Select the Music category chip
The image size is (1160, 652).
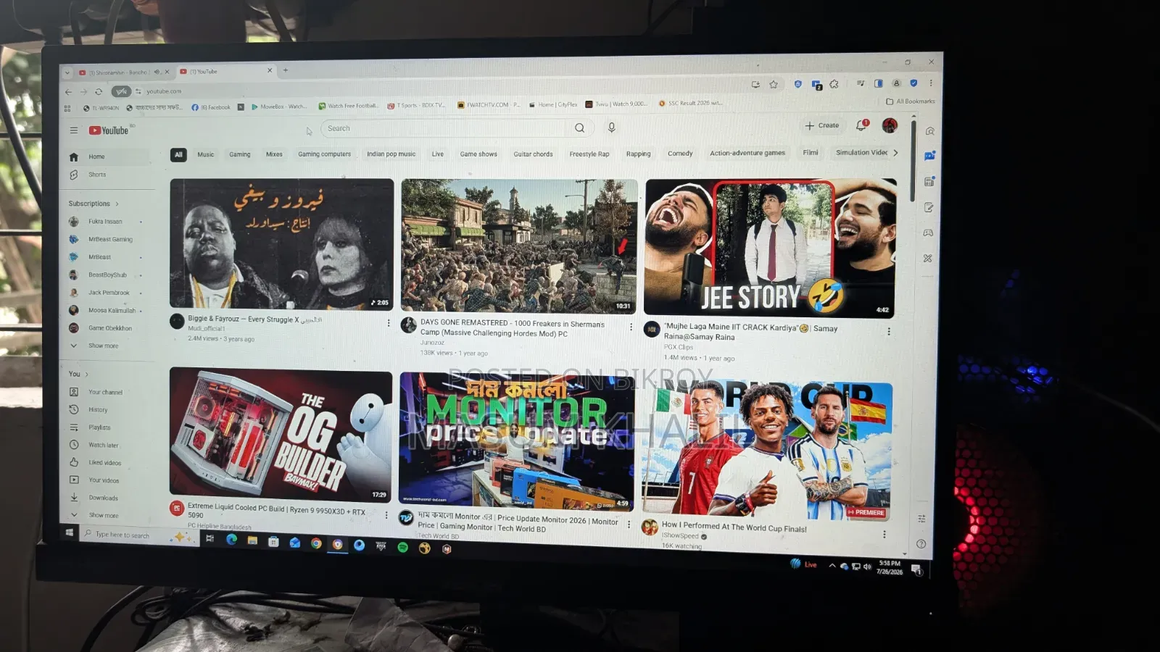click(206, 154)
